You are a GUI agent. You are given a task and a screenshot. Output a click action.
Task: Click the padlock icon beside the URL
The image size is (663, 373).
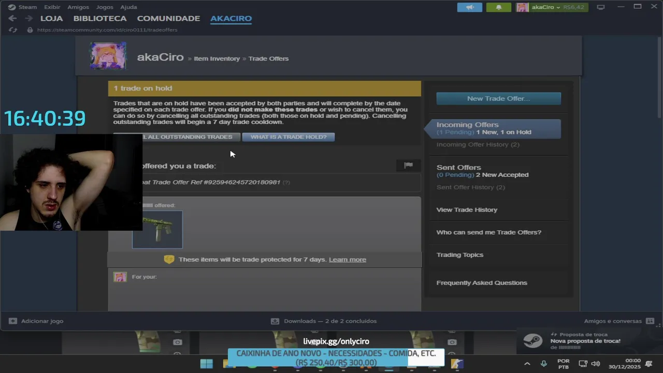(30, 30)
